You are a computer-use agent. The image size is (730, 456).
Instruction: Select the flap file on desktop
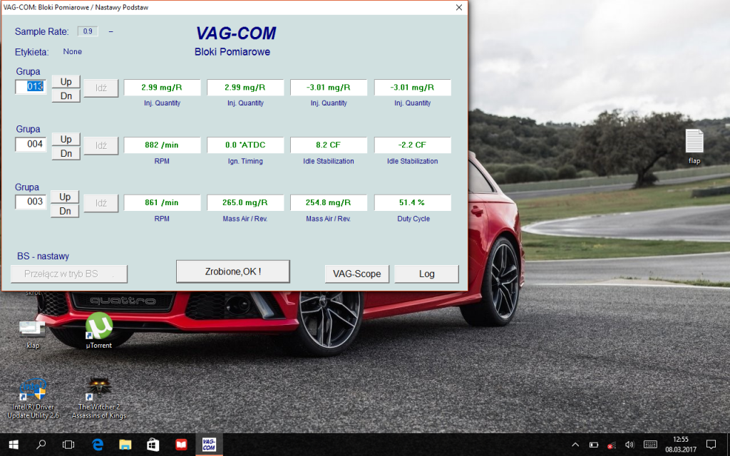click(x=694, y=147)
